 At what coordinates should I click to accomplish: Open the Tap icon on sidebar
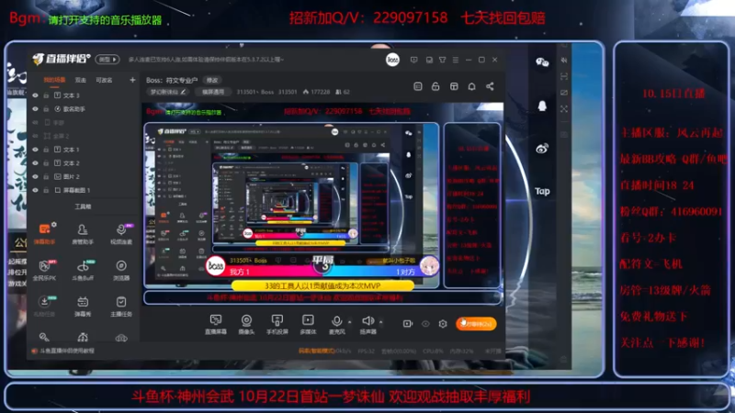(x=542, y=191)
